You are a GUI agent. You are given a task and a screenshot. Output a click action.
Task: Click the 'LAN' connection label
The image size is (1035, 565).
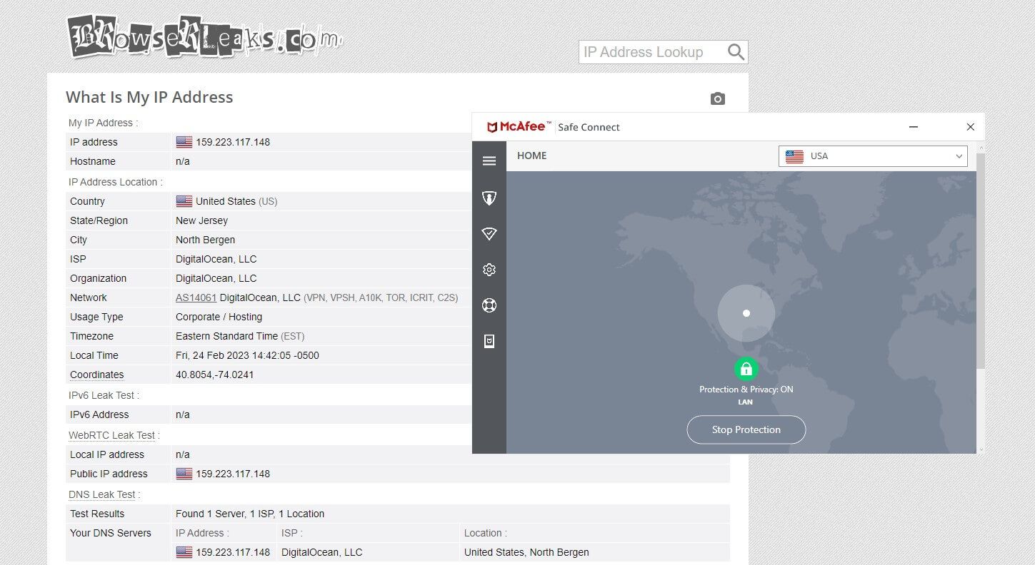click(746, 402)
